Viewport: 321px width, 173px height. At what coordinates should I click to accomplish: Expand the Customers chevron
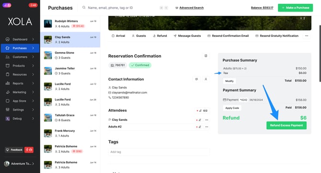point(33,57)
